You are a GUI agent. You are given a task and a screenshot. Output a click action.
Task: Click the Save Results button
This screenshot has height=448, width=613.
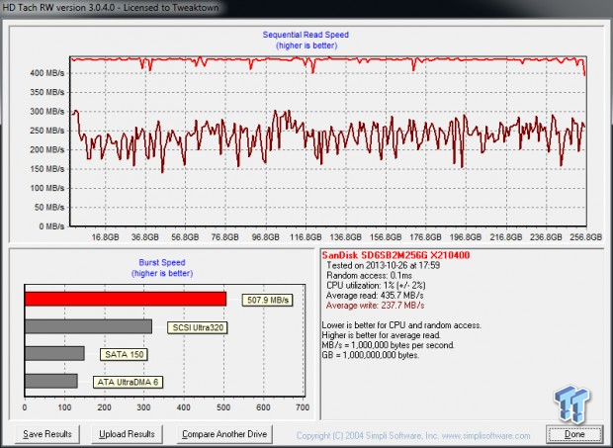pyautogui.click(x=47, y=434)
